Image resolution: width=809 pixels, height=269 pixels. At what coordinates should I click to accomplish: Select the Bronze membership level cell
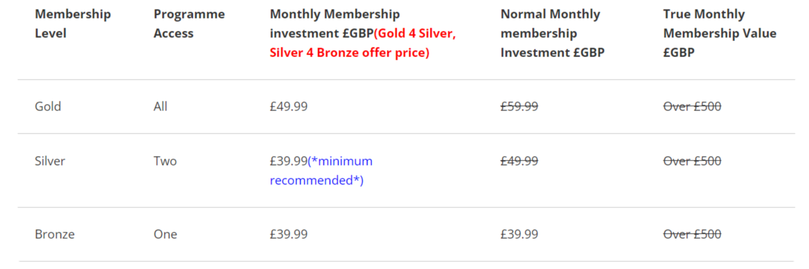coord(55,234)
